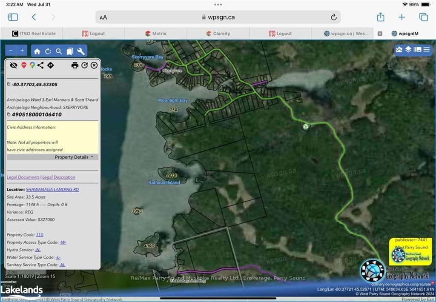Image resolution: width=436 pixels, height=302 pixels.
Task: Toggle the Safari sidebar button
Action: coord(13,17)
